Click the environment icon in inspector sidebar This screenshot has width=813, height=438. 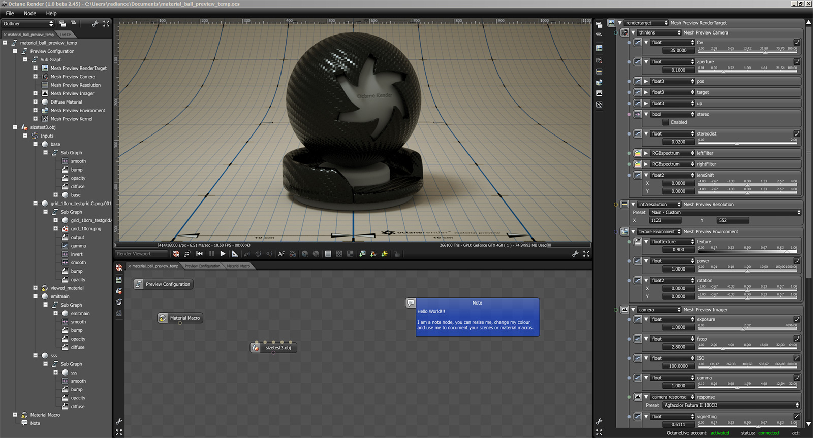point(599,82)
